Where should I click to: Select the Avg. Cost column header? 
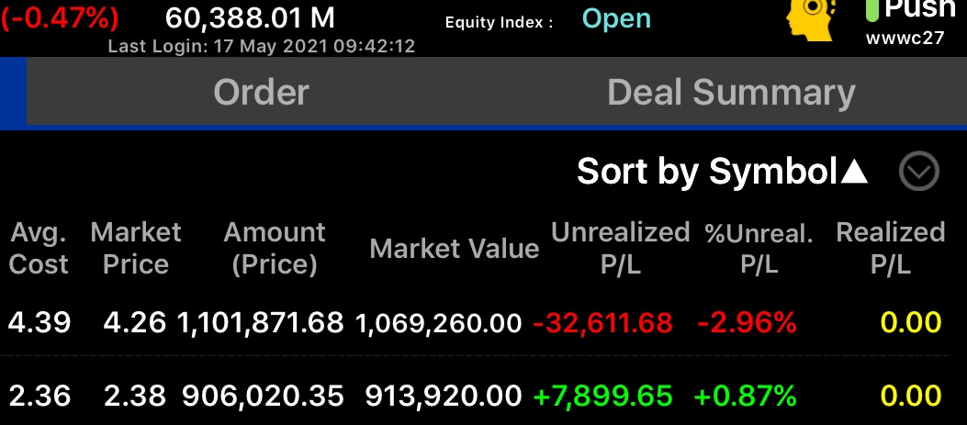tap(39, 248)
